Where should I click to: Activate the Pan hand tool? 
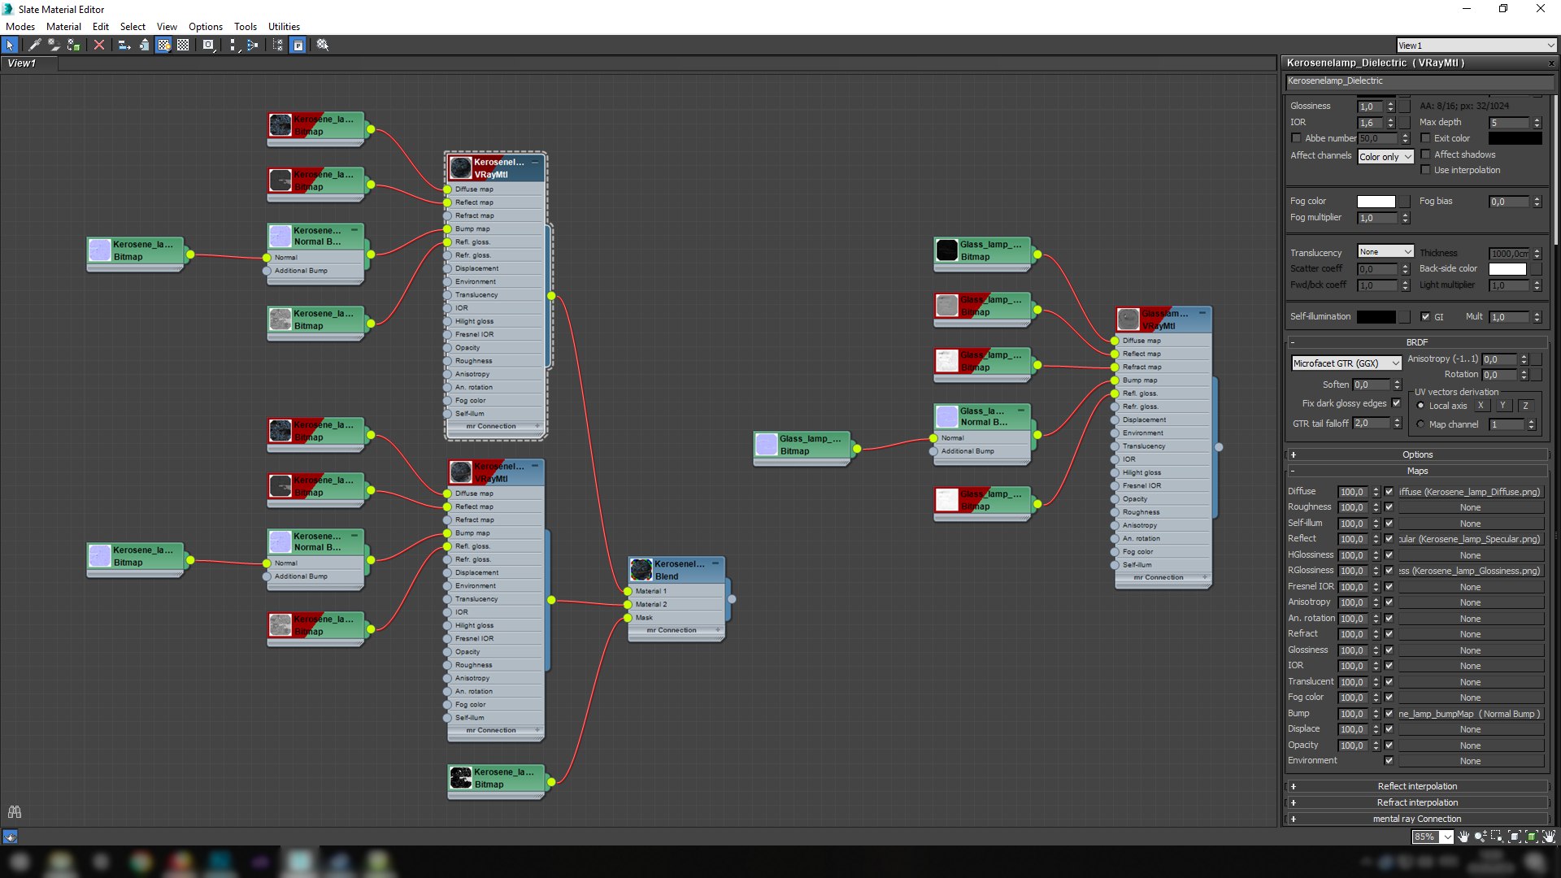coord(1463,837)
